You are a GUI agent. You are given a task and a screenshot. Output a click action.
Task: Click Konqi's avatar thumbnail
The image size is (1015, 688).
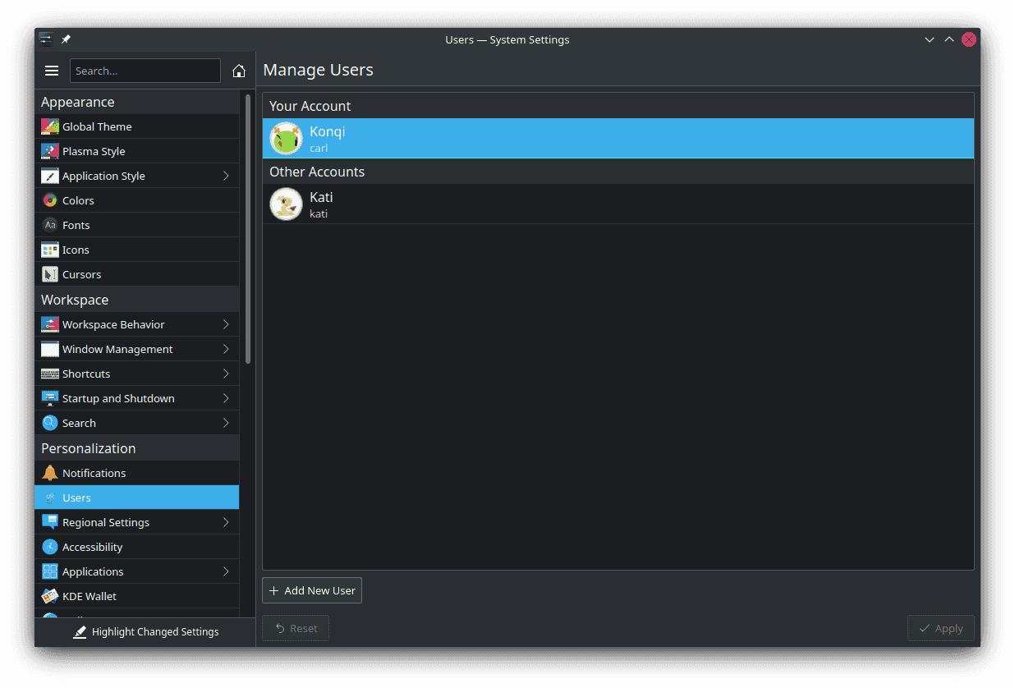click(286, 138)
